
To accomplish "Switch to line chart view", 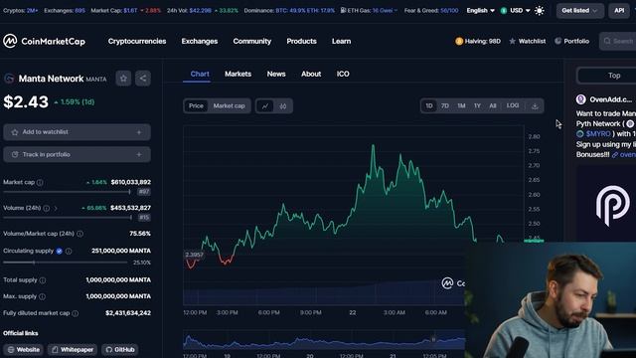I will click(x=265, y=106).
